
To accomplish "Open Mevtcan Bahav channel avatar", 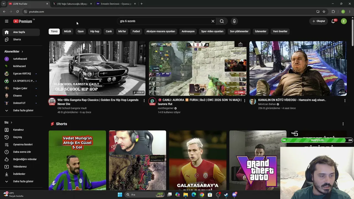I will click(253, 101).
